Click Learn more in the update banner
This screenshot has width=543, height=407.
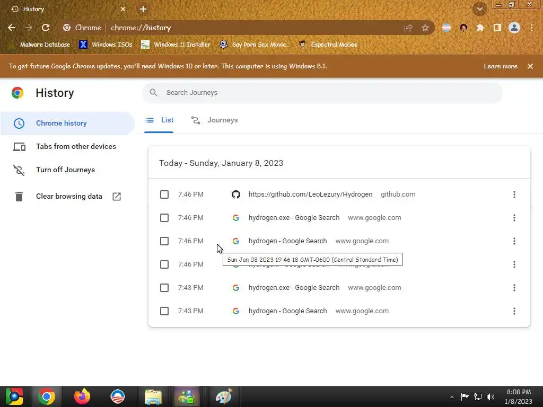pyautogui.click(x=501, y=66)
